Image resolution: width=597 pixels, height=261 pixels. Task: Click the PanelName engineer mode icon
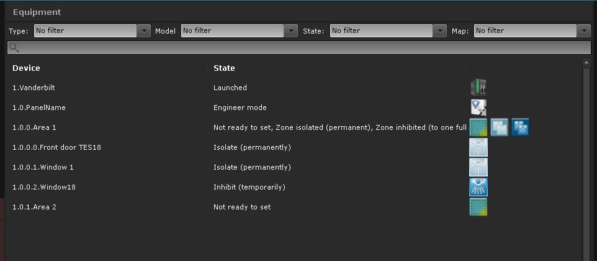[x=478, y=108]
